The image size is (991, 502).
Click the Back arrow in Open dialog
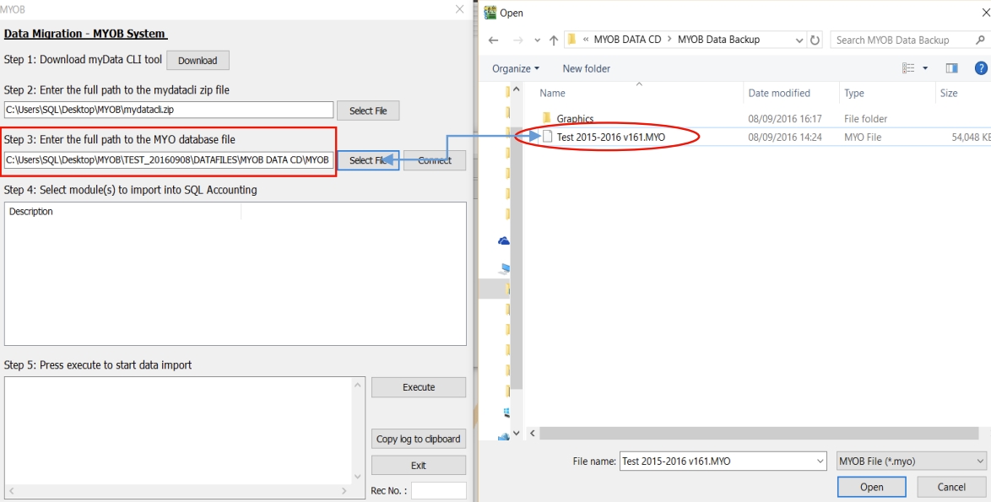tap(493, 40)
